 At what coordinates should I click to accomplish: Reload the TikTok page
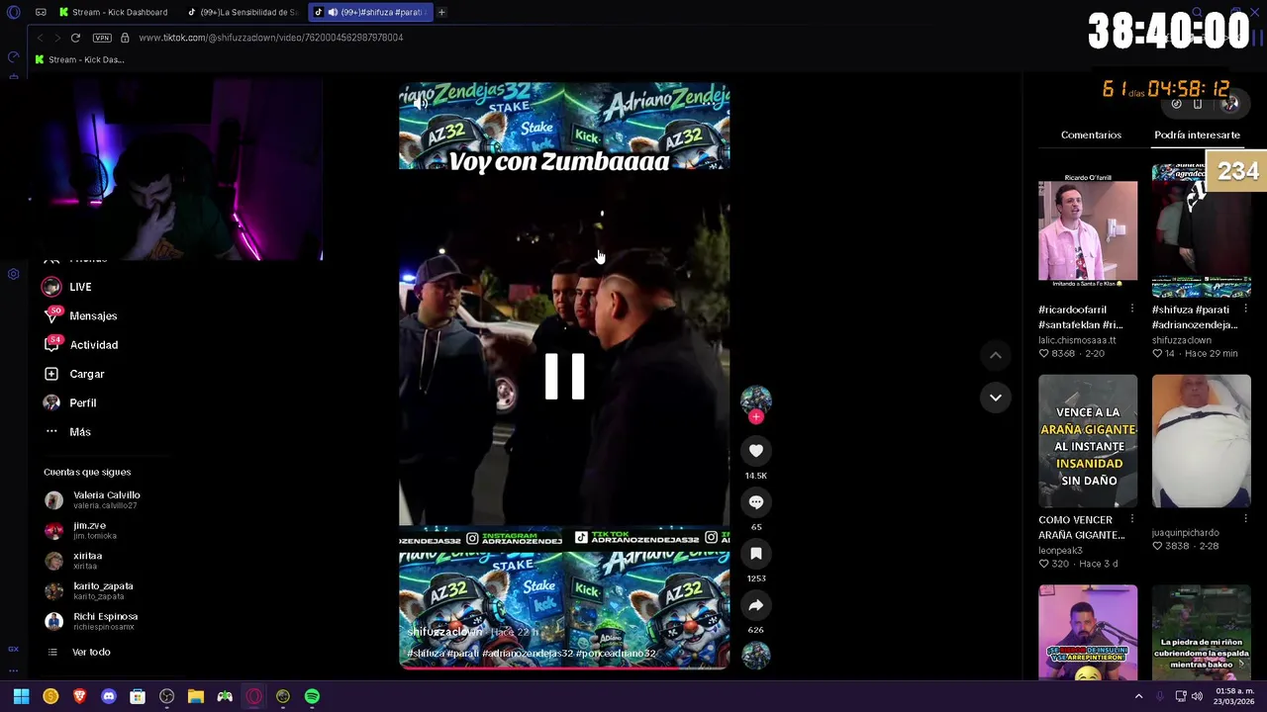point(75,38)
